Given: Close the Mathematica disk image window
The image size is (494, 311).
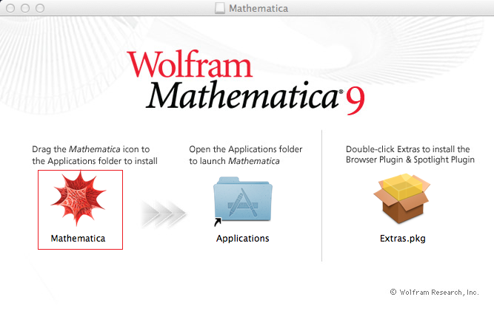Looking at the screenshot, I should [10, 8].
